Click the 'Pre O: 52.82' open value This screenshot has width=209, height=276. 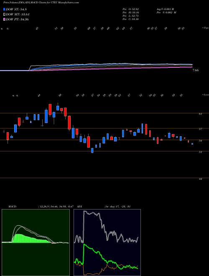point(131,9)
